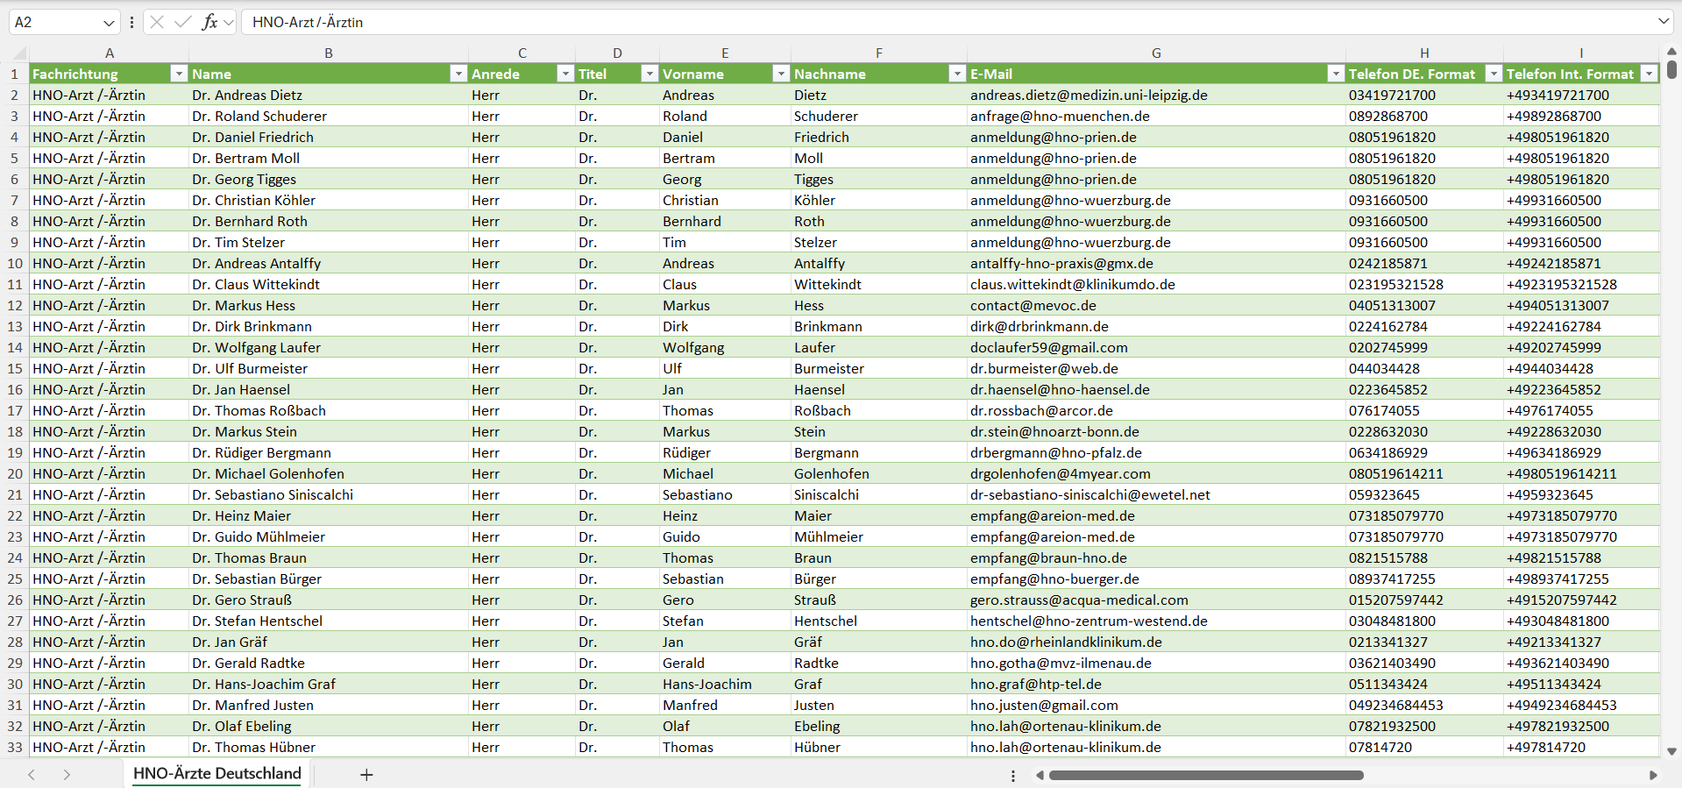The height and width of the screenshot is (788, 1682).
Task: Select row 15 header
Action: (x=15, y=368)
